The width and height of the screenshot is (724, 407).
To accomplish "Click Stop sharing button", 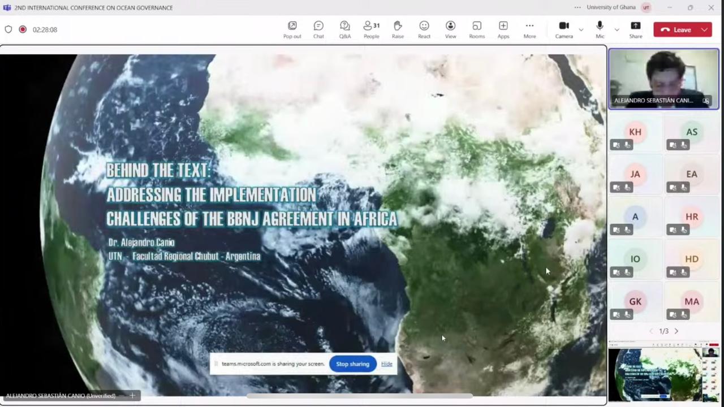I will [x=352, y=364].
